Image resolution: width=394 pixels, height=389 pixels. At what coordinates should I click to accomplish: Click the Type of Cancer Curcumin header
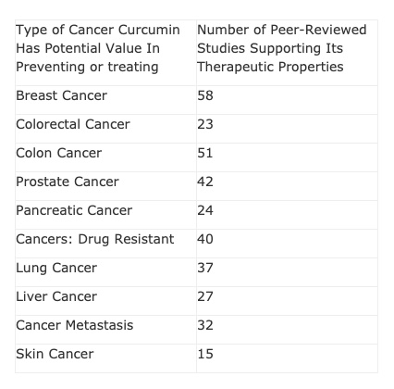[x=98, y=48]
